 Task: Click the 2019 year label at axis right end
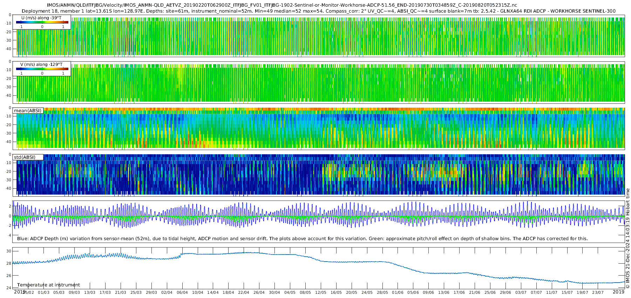pyautogui.click(x=618, y=292)
